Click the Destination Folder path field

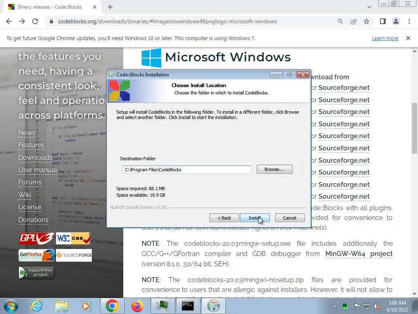point(187,170)
